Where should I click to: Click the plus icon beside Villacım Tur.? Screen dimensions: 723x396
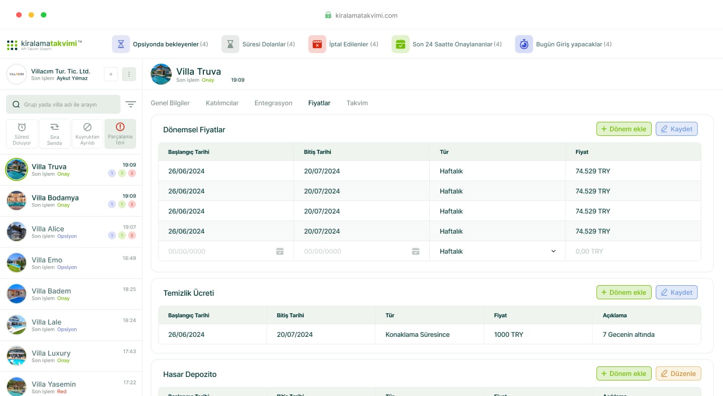click(111, 74)
